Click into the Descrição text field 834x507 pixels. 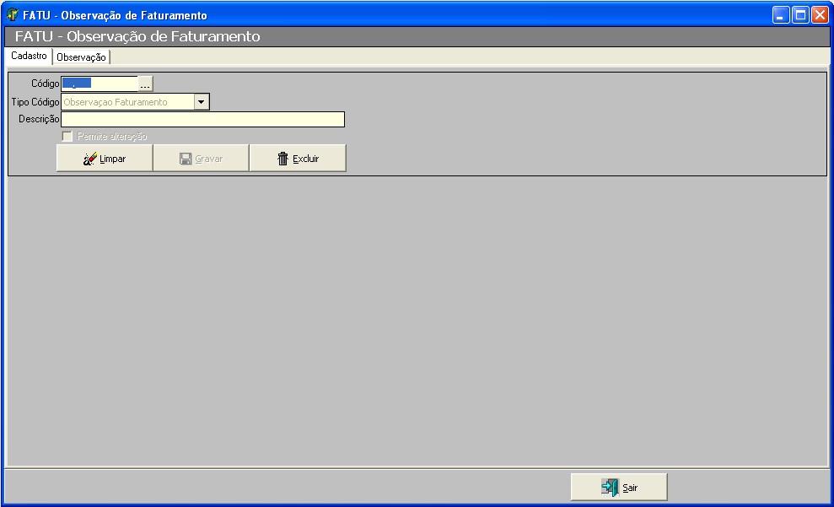click(202, 120)
